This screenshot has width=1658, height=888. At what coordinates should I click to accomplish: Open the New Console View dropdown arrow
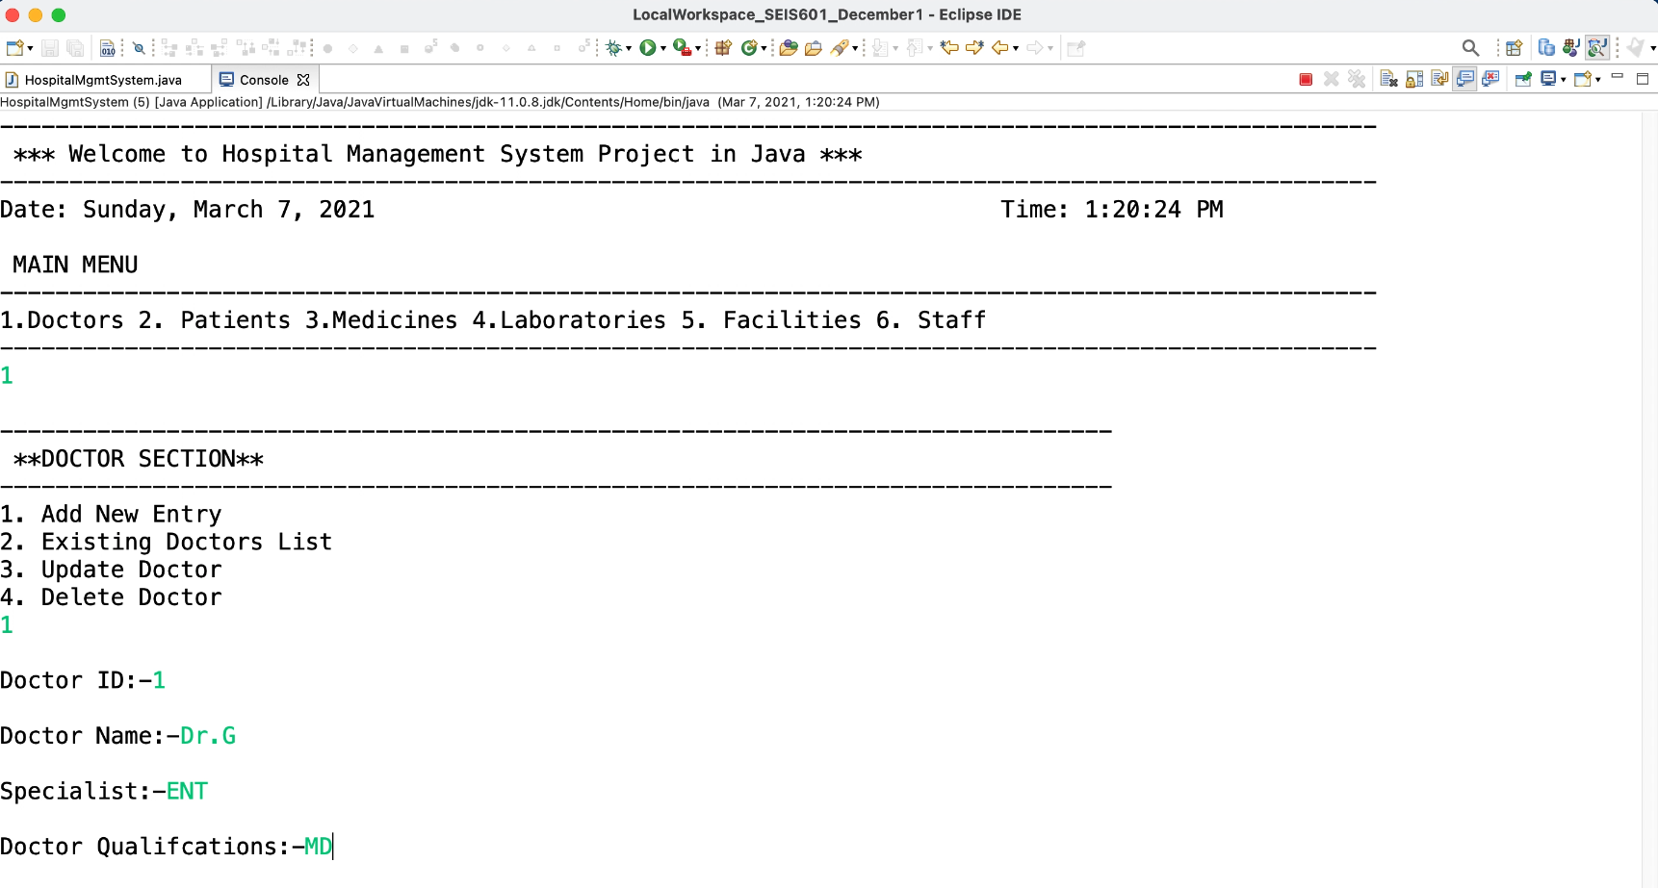pyautogui.click(x=1598, y=80)
